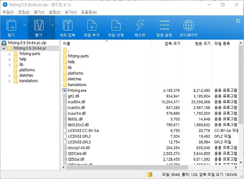The height and width of the screenshot is (179, 244).
Task: Select the Qt5Gui.dll file row
Action: click(x=150, y=159)
